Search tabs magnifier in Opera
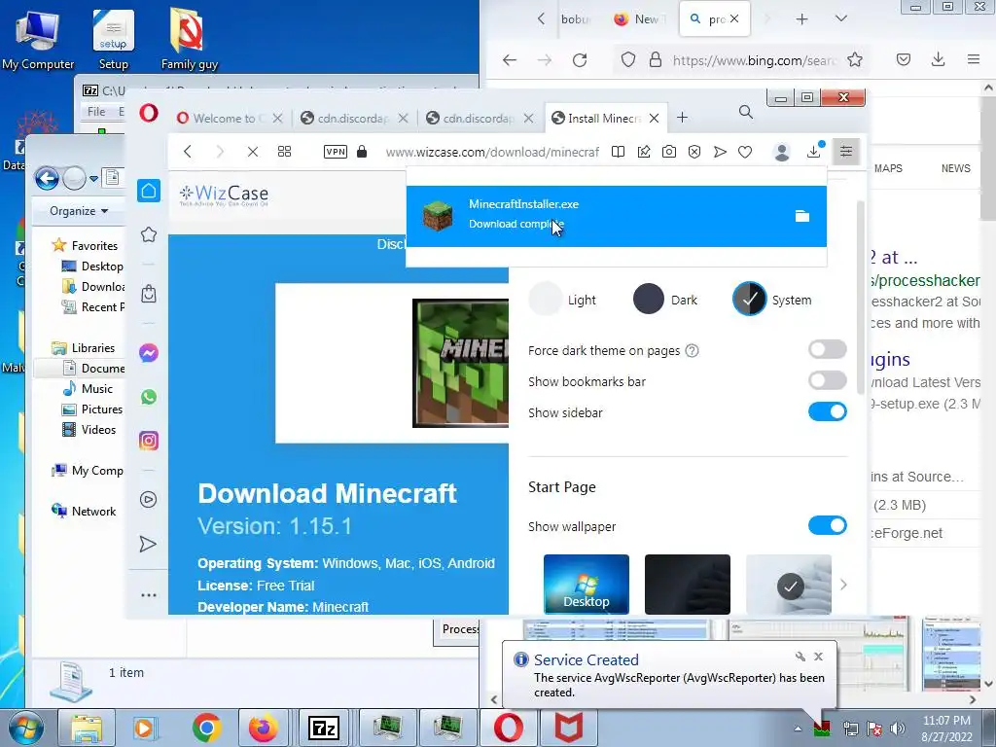996x747 pixels. click(746, 113)
